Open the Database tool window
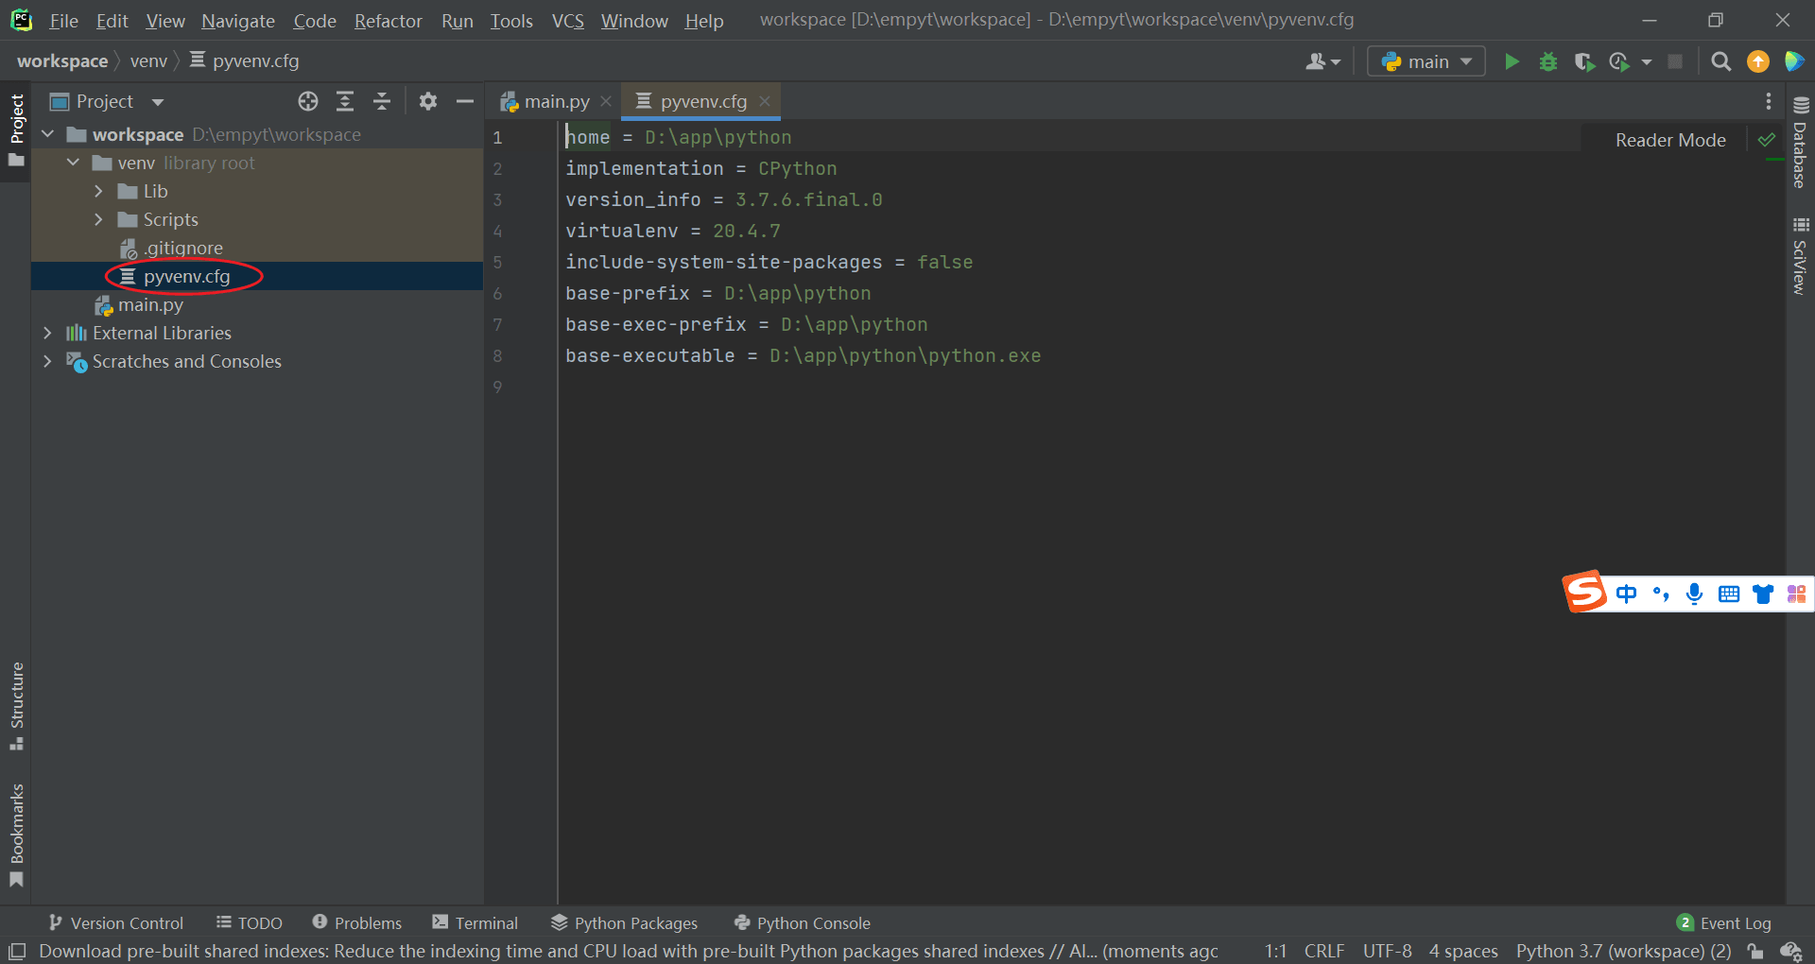This screenshot has width=1815, height=964. (x=1800, y=144)
